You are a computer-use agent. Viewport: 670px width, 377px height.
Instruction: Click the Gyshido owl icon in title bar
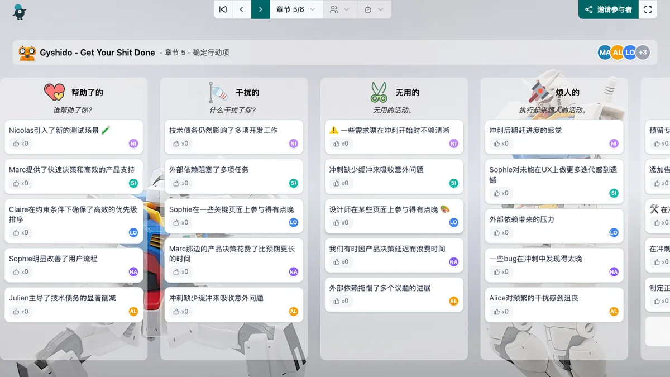click(x=27, y=53)
